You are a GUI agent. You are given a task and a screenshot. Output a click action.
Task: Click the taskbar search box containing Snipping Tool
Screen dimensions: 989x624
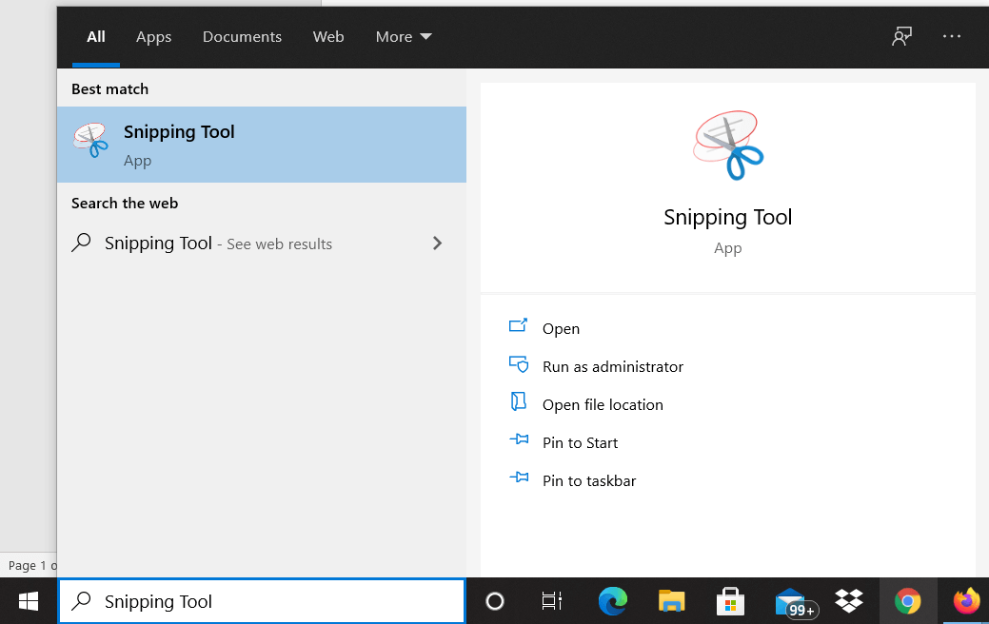point(262,601)
